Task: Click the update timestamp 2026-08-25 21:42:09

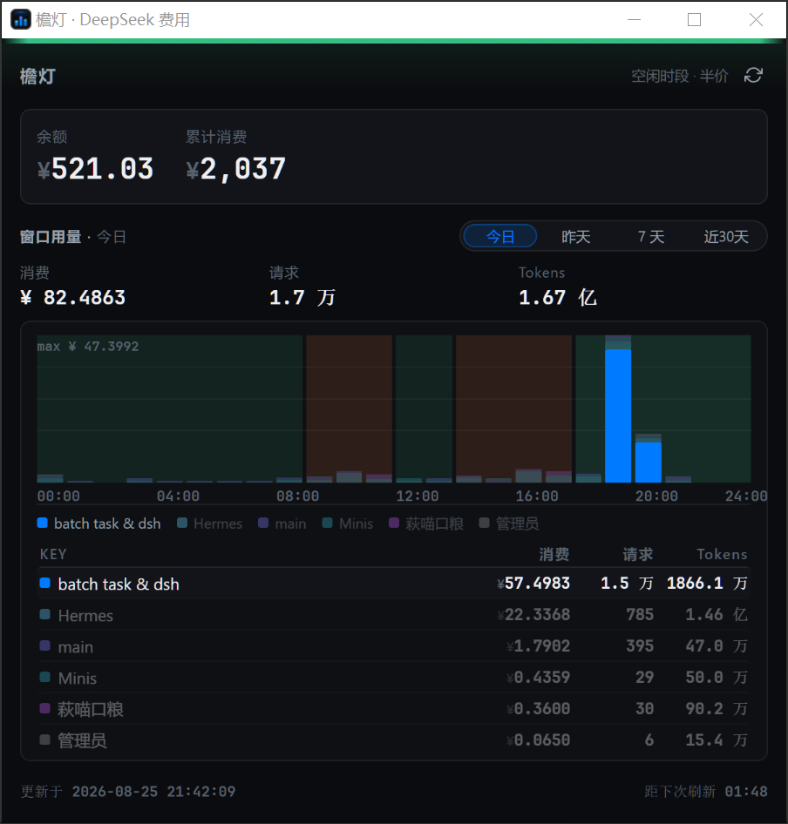Action: (x=153, y=792)
